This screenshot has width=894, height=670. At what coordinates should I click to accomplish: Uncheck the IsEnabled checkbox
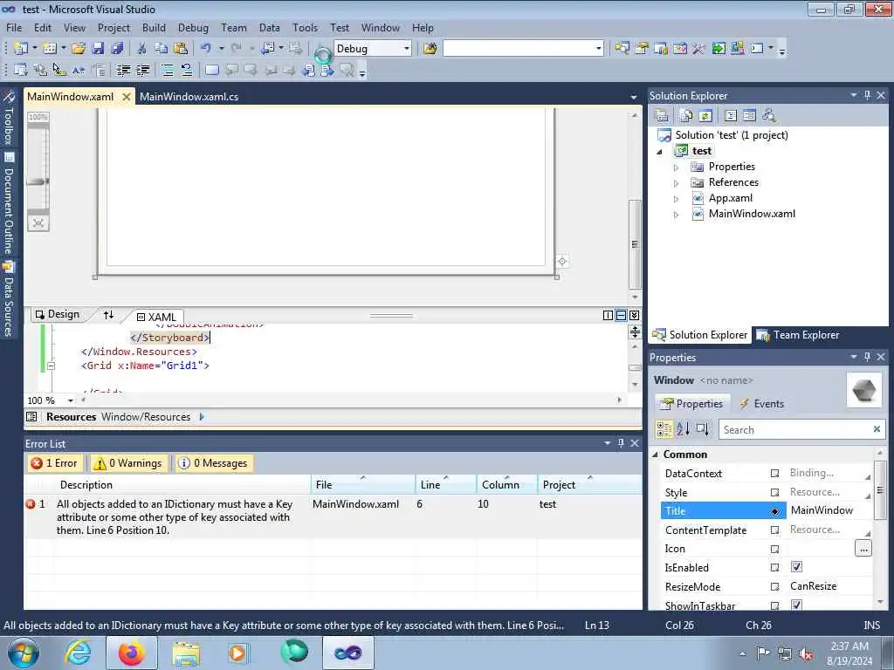pos(796,567)
